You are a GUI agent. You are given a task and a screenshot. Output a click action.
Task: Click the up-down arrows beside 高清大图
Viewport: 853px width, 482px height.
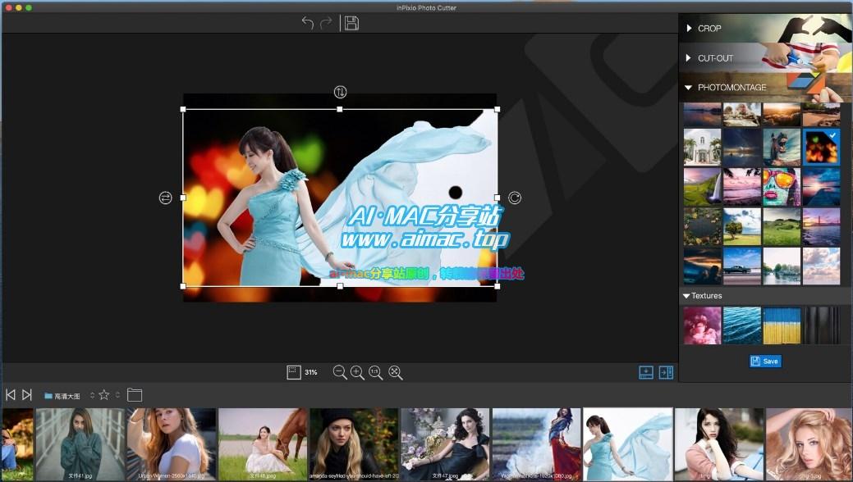click(x=92, y=395)
